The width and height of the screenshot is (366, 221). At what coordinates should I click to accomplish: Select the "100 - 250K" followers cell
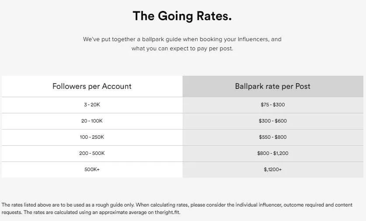[92, 137]
